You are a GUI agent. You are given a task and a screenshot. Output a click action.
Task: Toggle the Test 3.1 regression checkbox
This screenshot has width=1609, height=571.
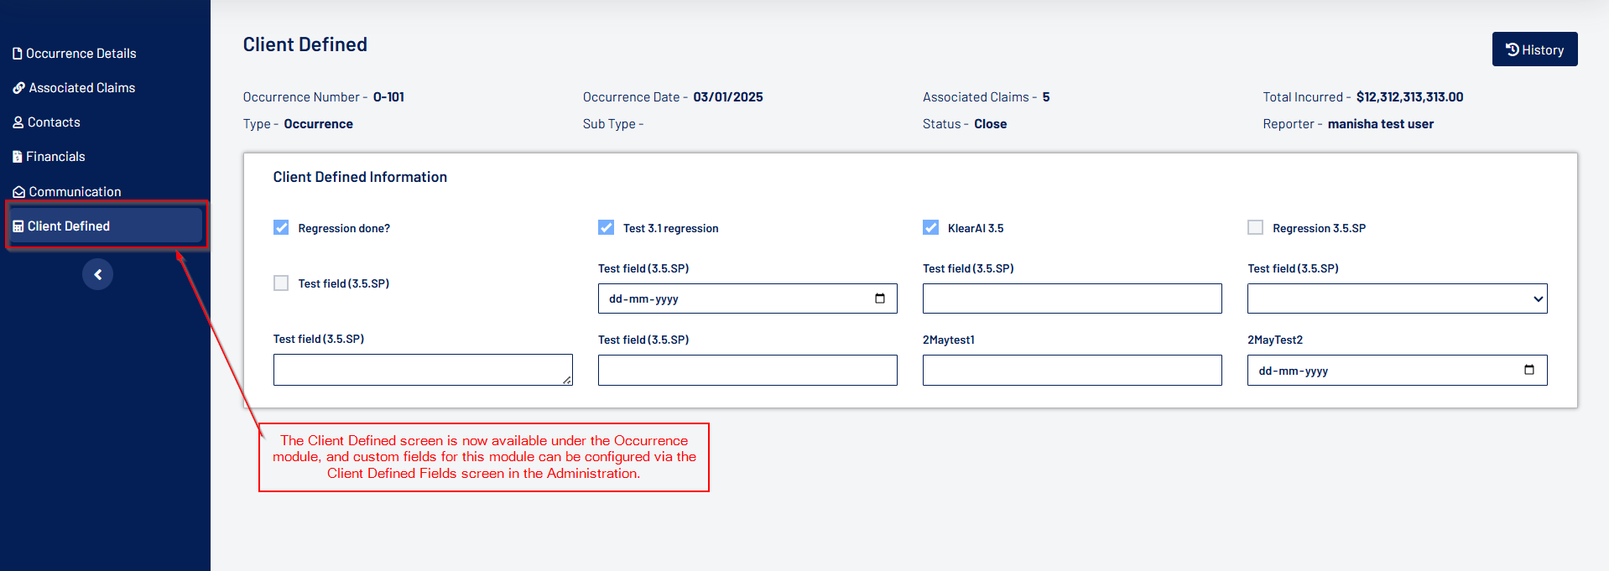[606, 227]
